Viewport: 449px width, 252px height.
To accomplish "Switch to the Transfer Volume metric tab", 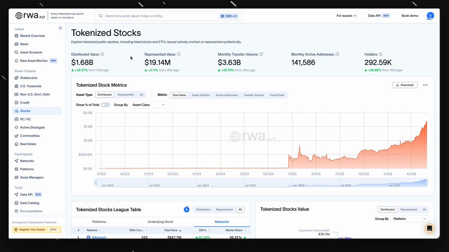I will (x=254, y=95).
